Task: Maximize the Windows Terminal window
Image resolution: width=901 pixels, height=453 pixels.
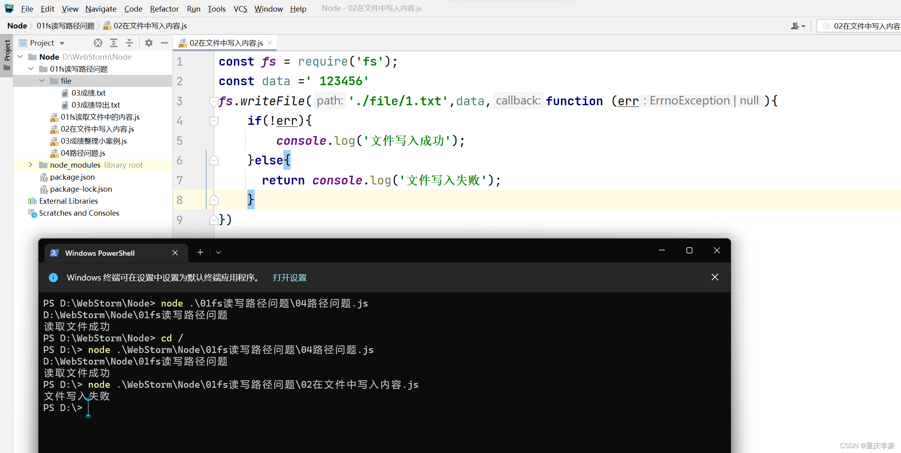Action: point(689,251)
